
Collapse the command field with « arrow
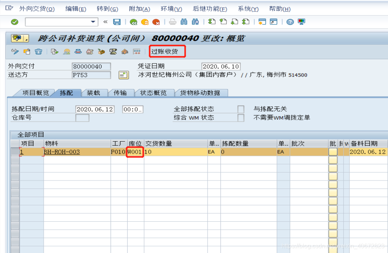(x=105, y=22)
